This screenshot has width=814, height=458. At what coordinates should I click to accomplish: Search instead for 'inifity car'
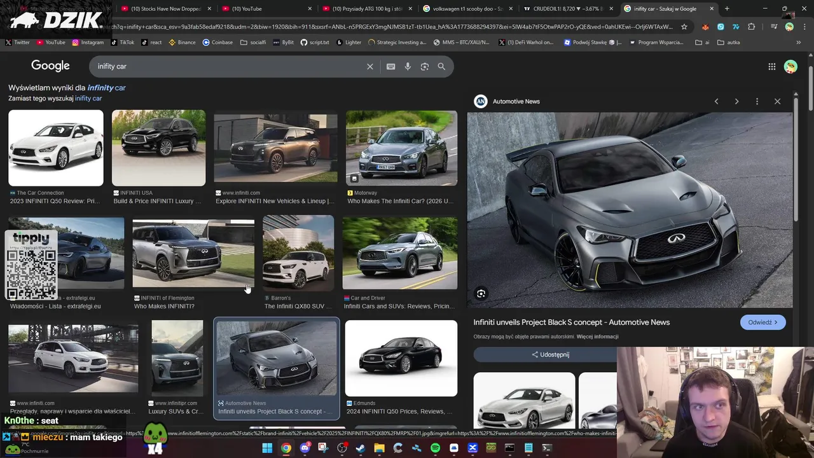coord(88,99)
